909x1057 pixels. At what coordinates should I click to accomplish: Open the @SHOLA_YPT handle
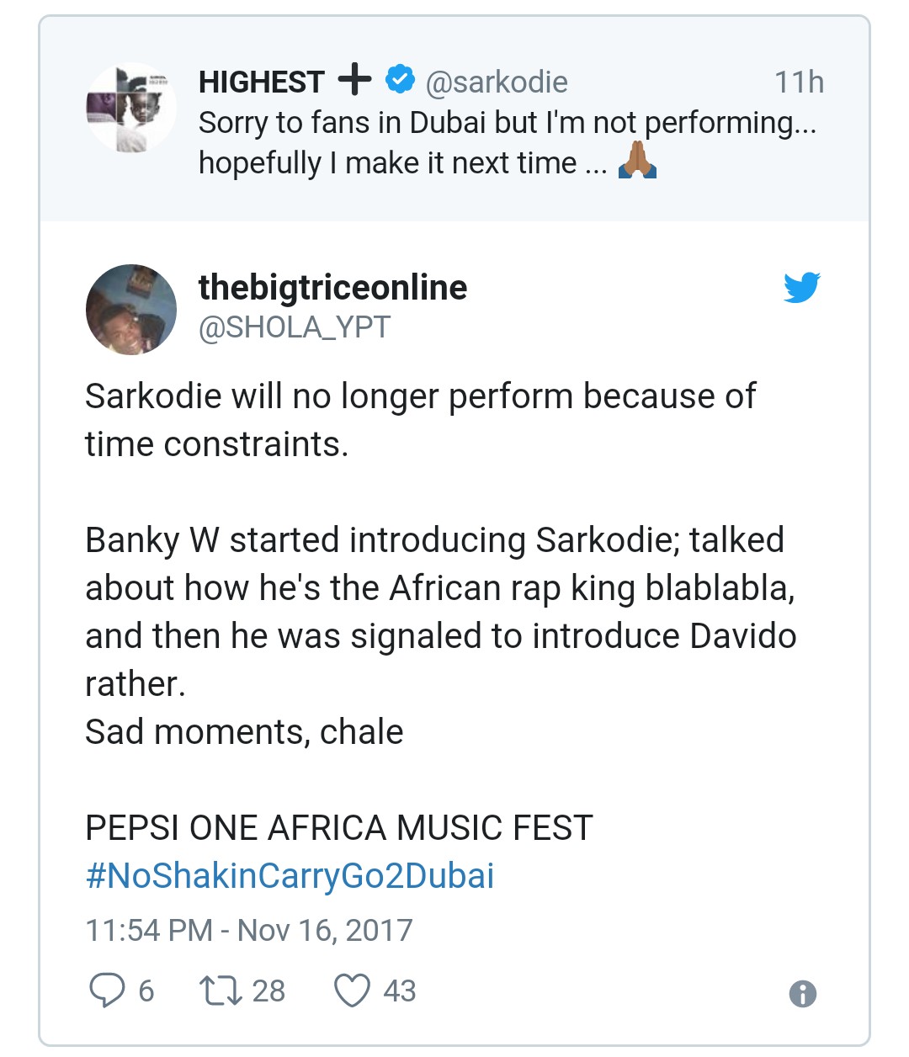pyautogui.click(x=295, y=327)
